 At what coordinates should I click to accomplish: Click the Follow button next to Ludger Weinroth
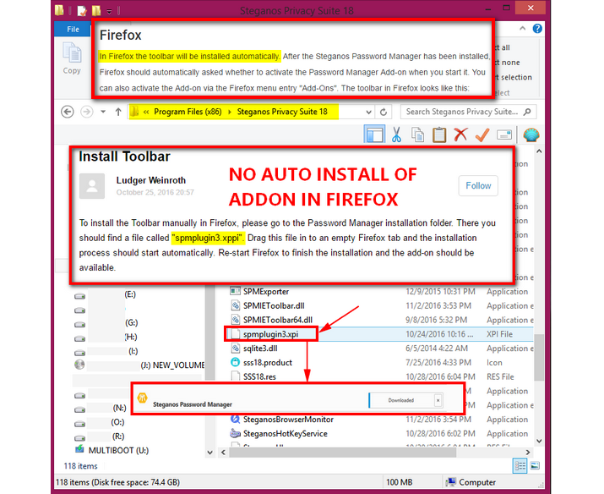[478, 185]
